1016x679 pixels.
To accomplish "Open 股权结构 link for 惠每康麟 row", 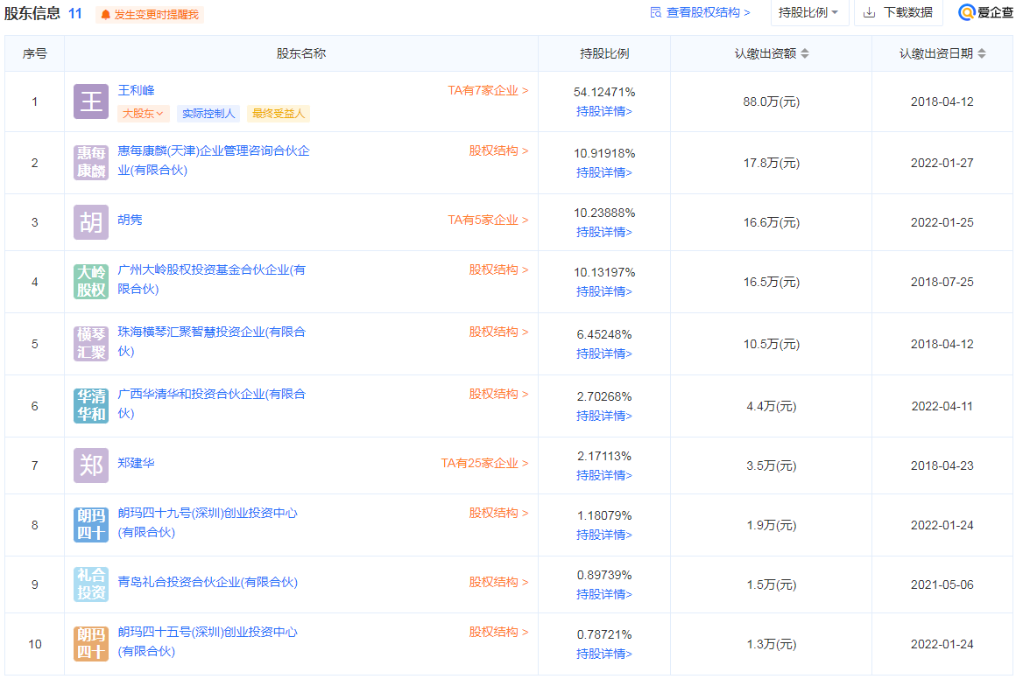I will [499, 150].
